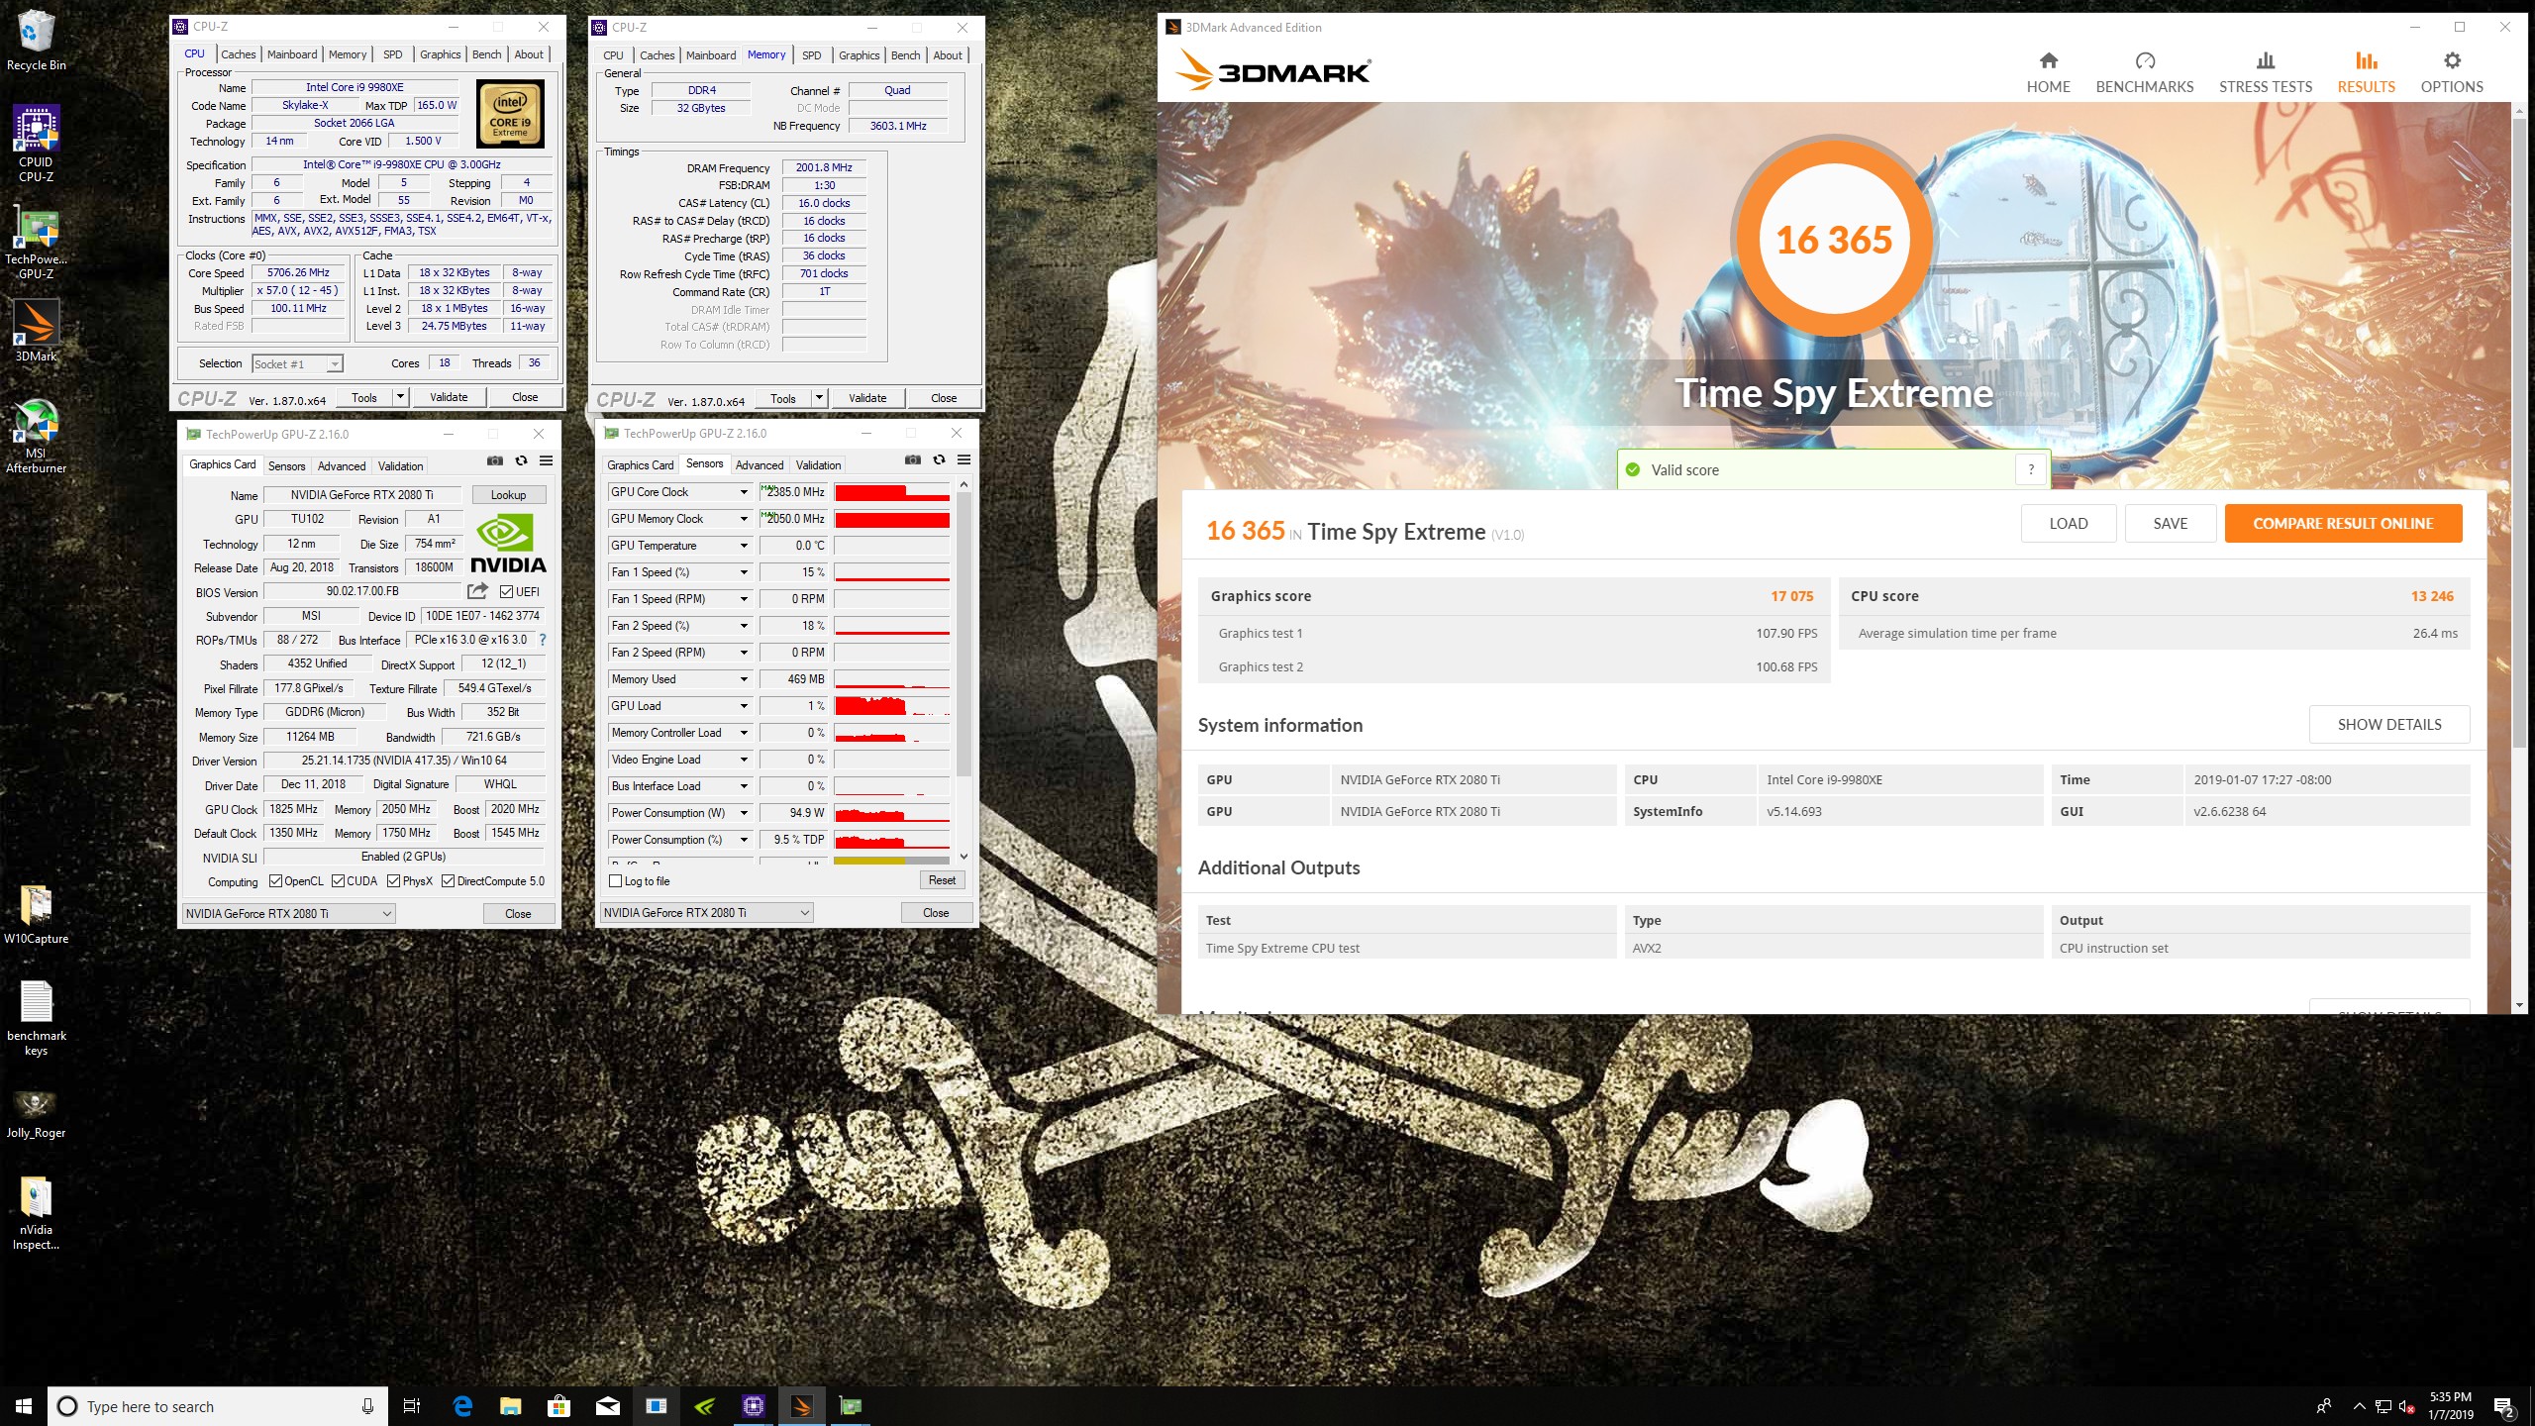Toggle UEFI checkbox in GPU-Z

coord(506,592)
